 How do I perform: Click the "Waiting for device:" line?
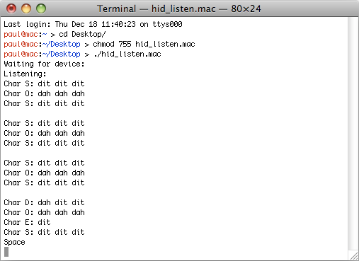(44, 64)
